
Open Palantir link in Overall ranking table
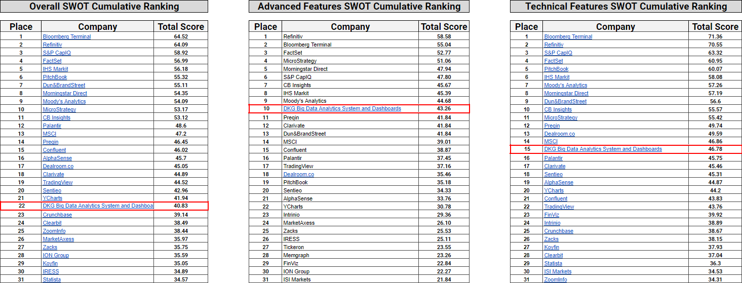52,126
